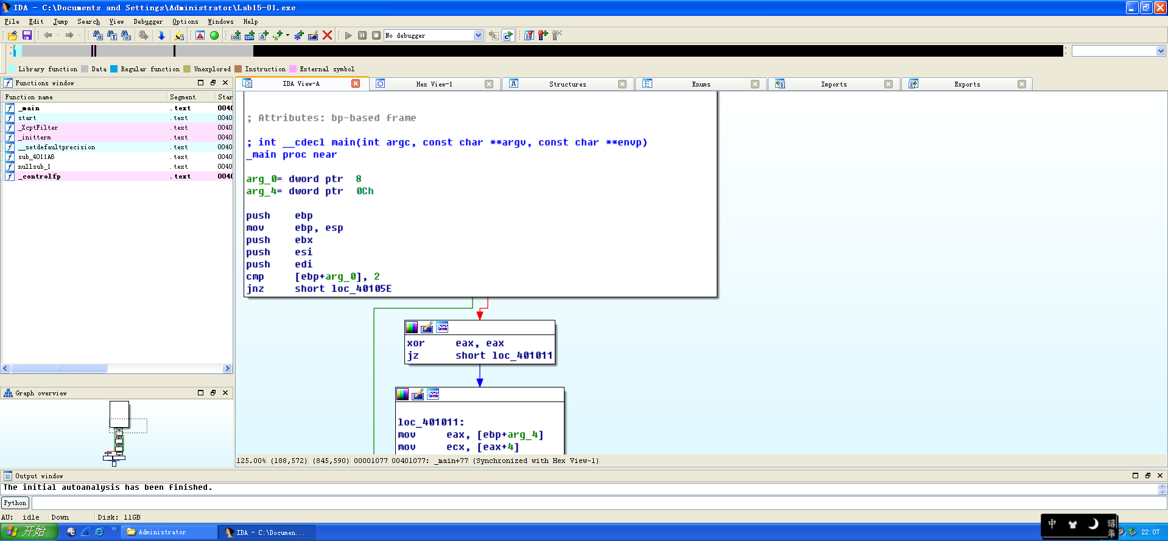Click the Functions window horizontal scrollbar thumb
The width and height of the screenshot is (1168, 541).
click(59, 368)
